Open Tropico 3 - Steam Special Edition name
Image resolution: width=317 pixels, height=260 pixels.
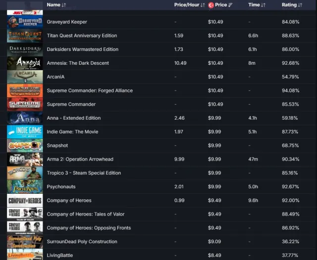point(84,173)
